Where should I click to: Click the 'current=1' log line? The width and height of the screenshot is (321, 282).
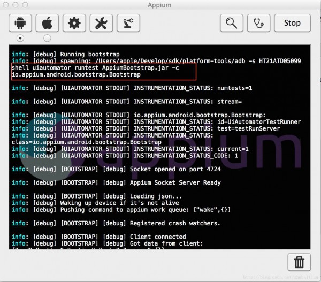pyautogui.click(x=130, y=149)
